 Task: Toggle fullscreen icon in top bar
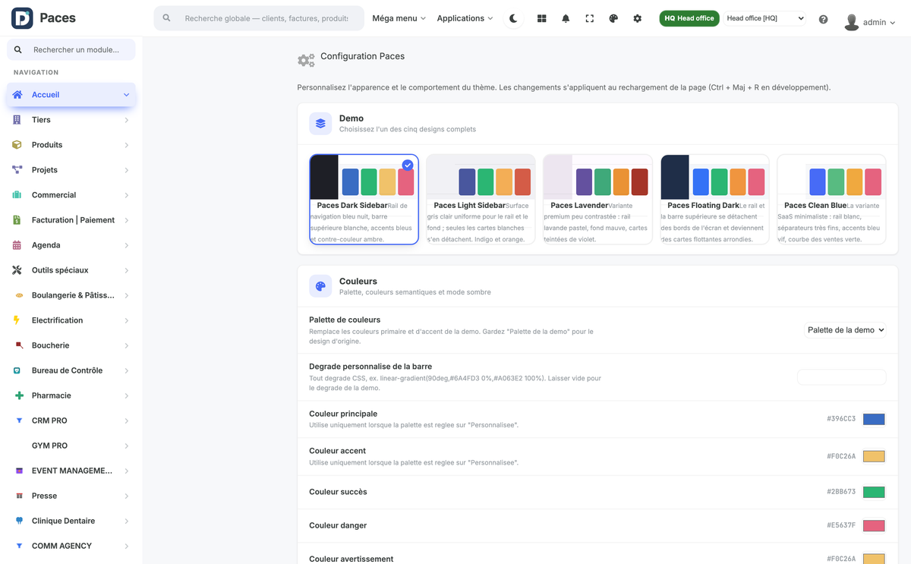point(589,18)
